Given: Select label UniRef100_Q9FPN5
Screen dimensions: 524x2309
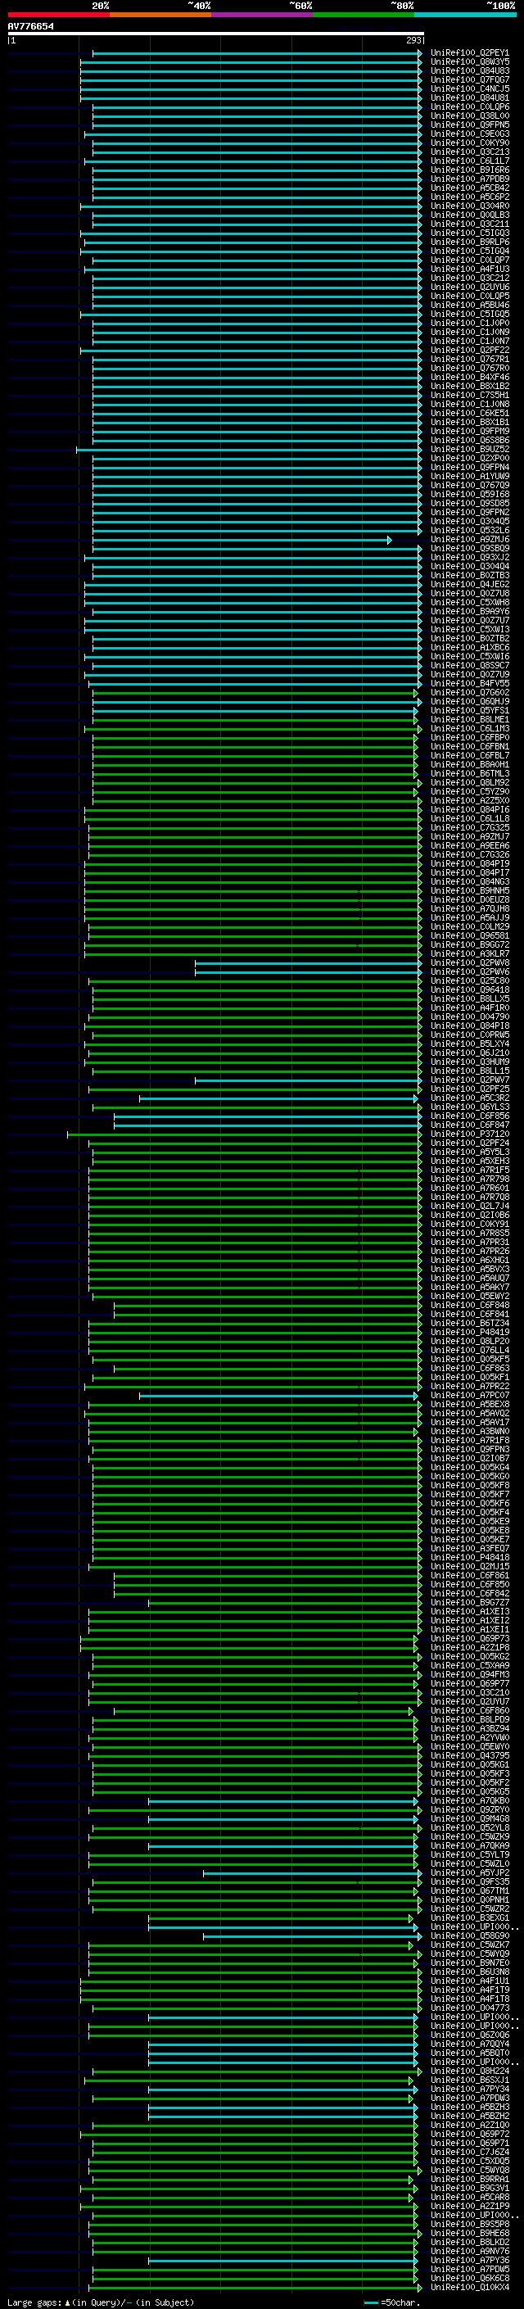Looking at the screenshot, I should pyautogui.click(x=469, y=125).
